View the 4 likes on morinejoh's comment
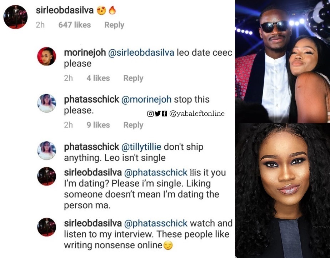 [98, 78]
